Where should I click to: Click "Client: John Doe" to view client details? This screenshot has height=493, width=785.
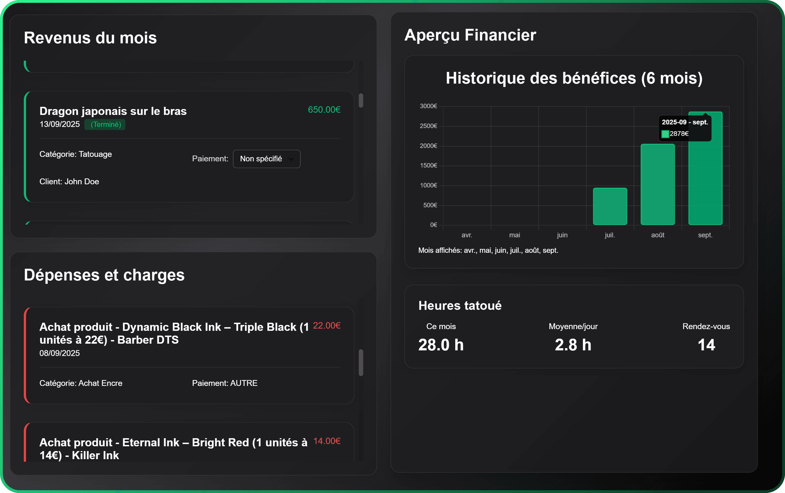click(69, 181)
